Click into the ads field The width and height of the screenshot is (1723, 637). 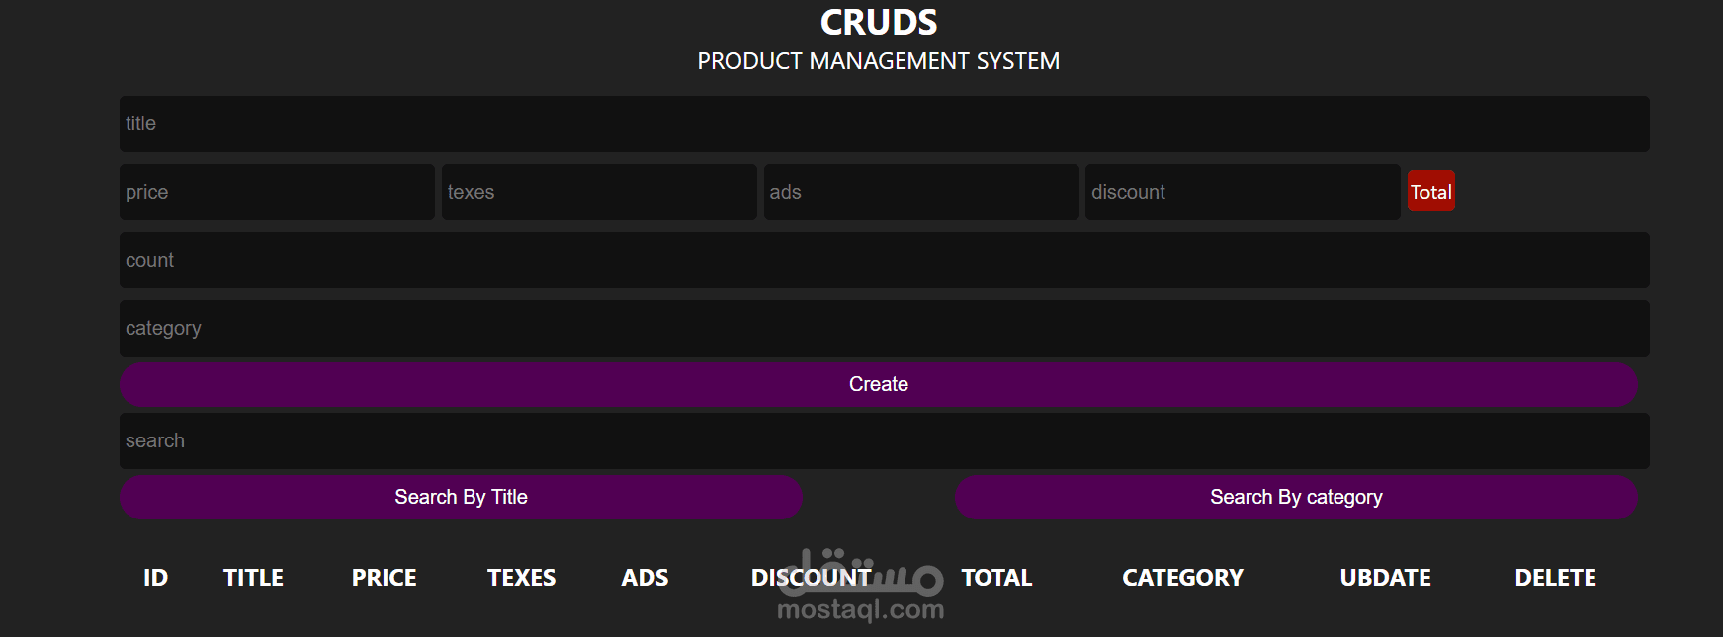tap(921, 192)
